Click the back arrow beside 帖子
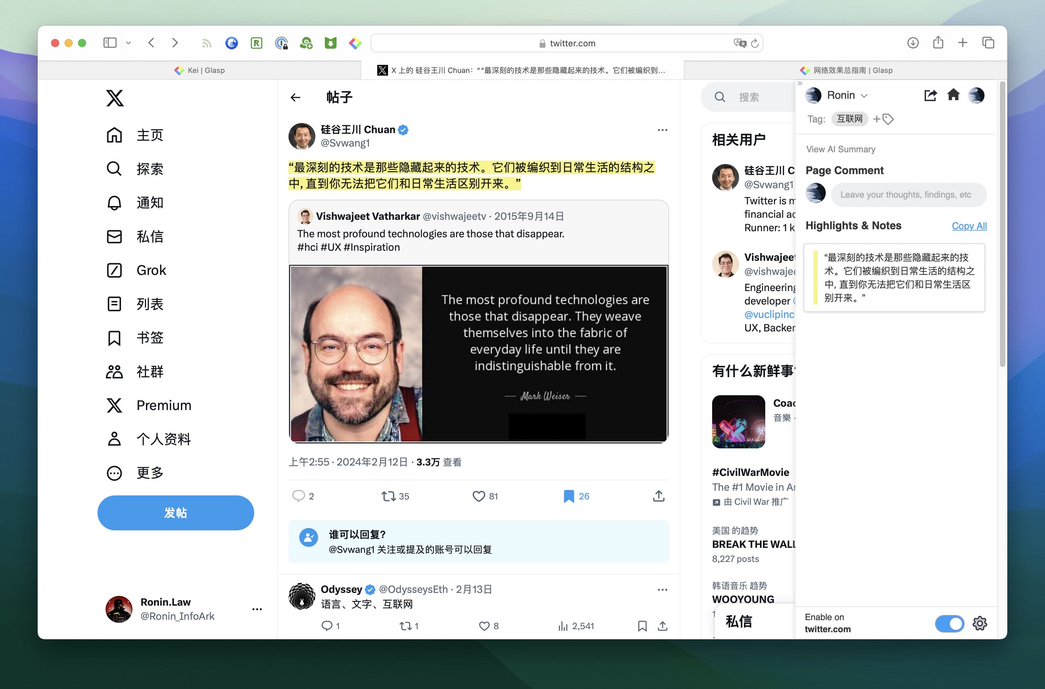1045x689 pixels. 296,97
